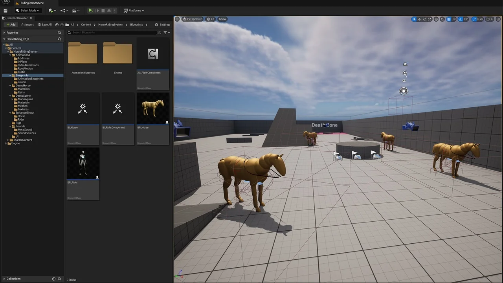The width and height of the screenshot is (503, 283).
Task: Select the Move tool in the viewport
Action: tap(419, 19)
